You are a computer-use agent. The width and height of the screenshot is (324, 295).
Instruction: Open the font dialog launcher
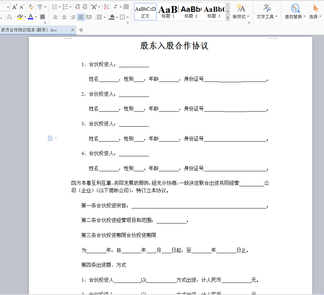pos(45,23)
